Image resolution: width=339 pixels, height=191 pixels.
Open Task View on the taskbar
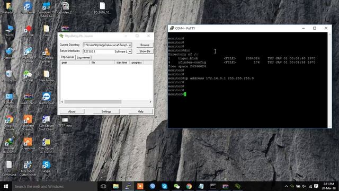coord(103,186)
